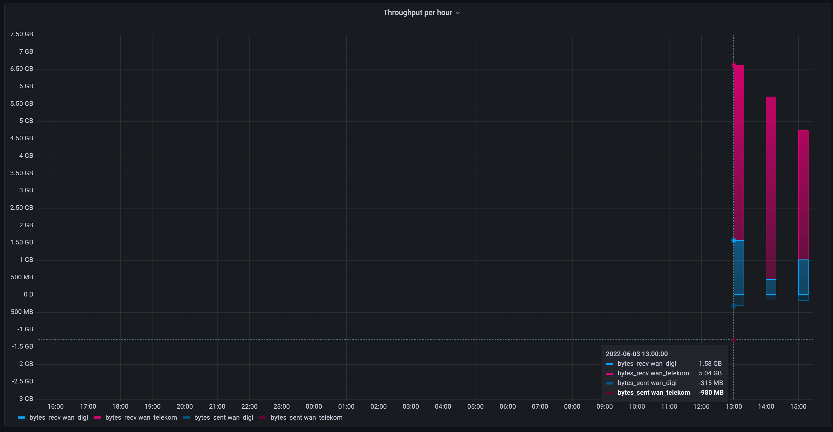The image size is (833, 432).
Task: Open the panel menu chevron next to Throughput per hour
Action: (x=458, y=13)
